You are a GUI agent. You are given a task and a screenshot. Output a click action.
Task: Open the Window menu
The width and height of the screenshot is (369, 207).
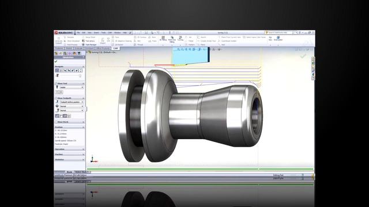[x=118, y=33]
